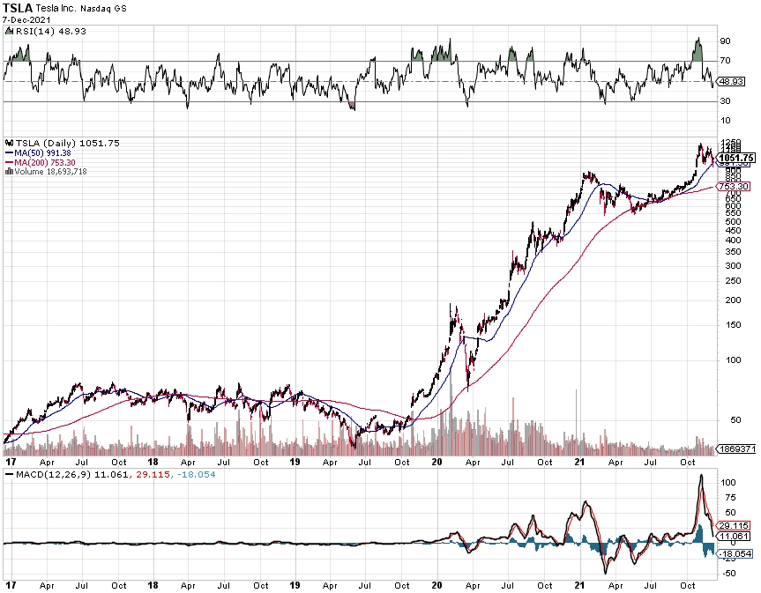This screenshot has width=761, height=593.
Task: Click the 11.061 MACD value tag
Action: click(x=734, y=536)
